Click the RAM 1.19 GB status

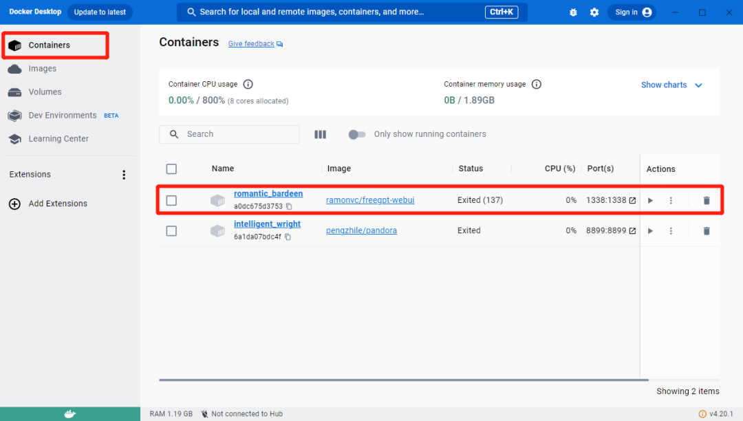[171, 414]
